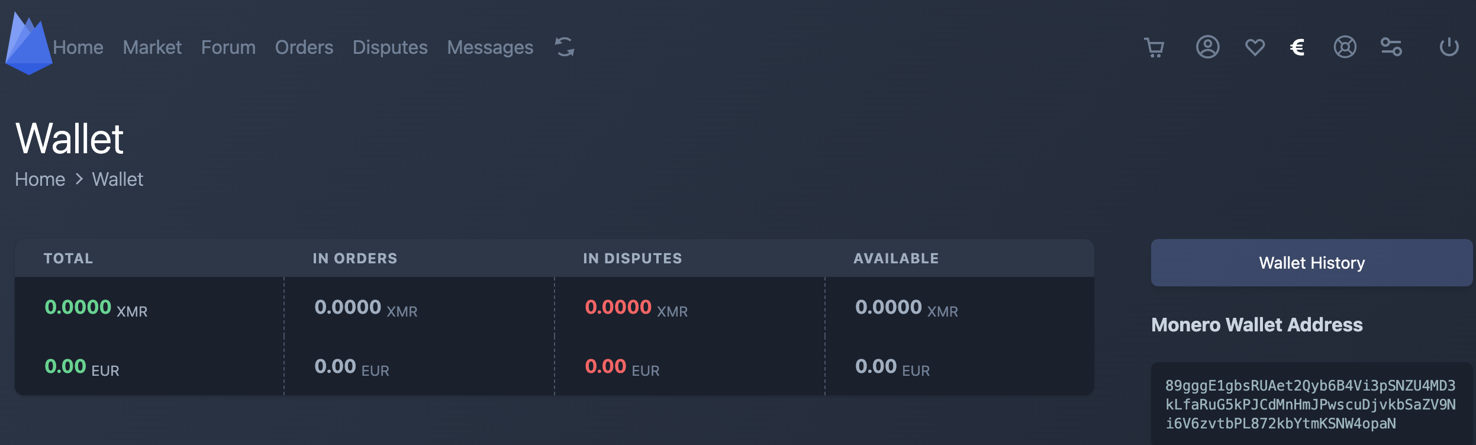View your account profile icon
This screenshot has width=1476, height=445.
1208,47
